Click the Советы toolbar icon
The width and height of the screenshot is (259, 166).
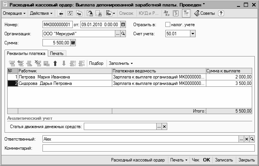204,13
